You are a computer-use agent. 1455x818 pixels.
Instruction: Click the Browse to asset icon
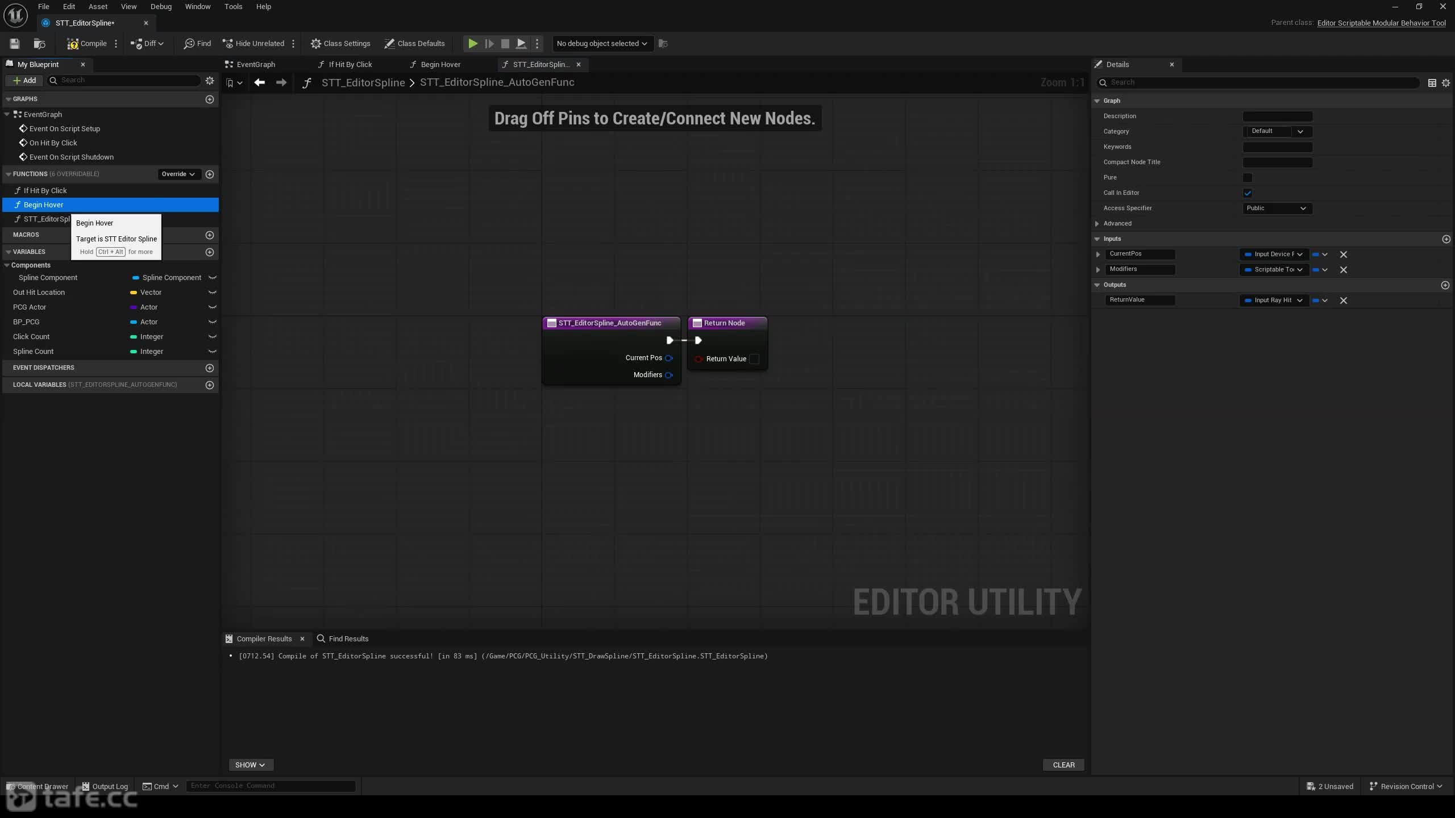click(39, 44)
